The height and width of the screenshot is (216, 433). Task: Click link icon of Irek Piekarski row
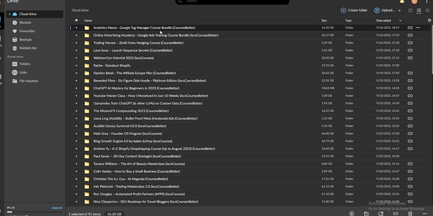click(x=410, y=186)
